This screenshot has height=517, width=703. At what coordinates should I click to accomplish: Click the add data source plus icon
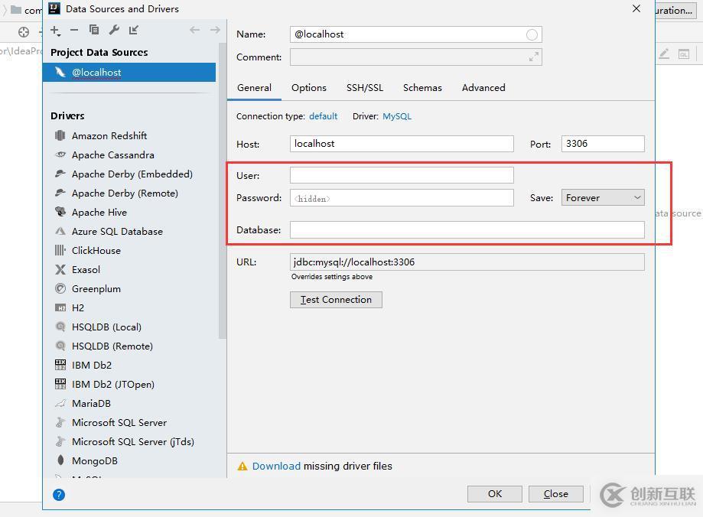pos(55,31)
